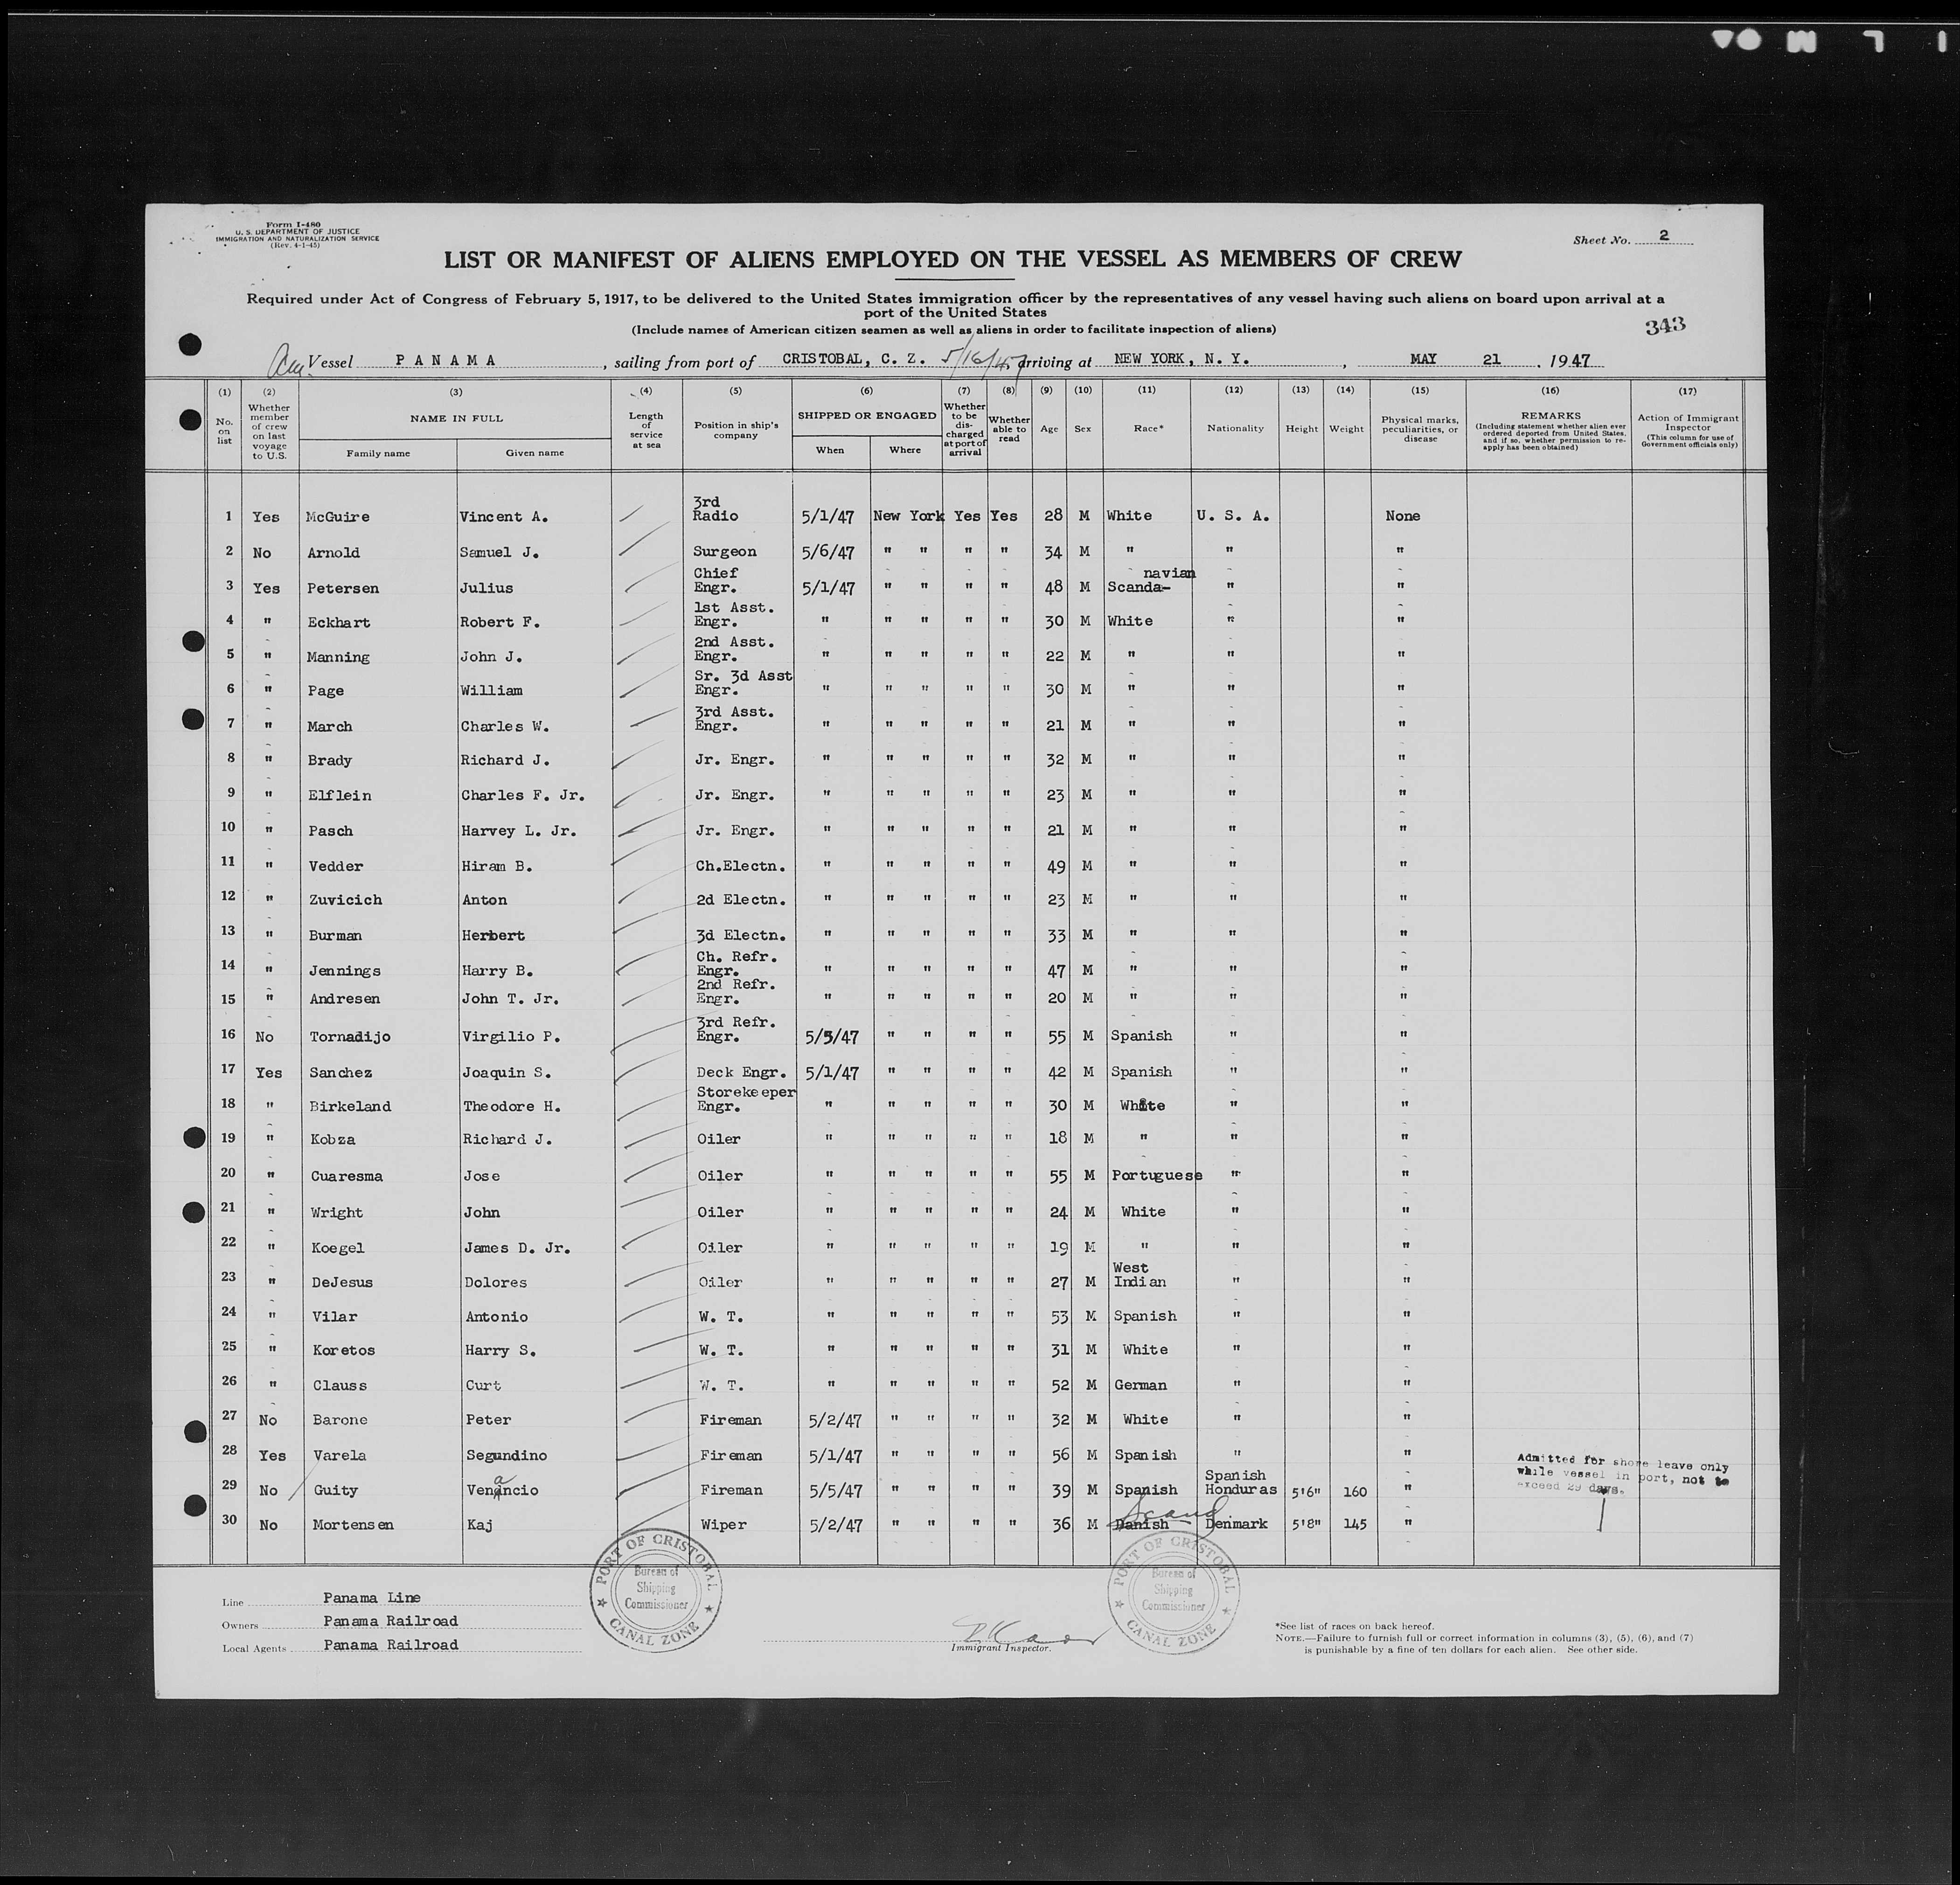Click the given name "Theodore H."

pyautogui.click(x=512, y=1107)
